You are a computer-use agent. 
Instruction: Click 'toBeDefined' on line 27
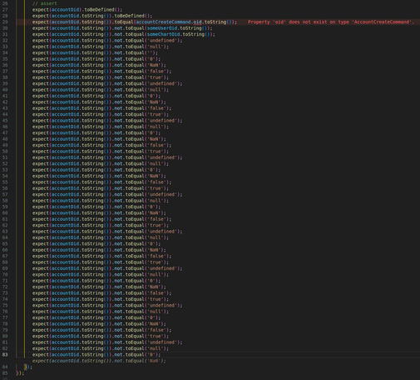tap(100, 10)
